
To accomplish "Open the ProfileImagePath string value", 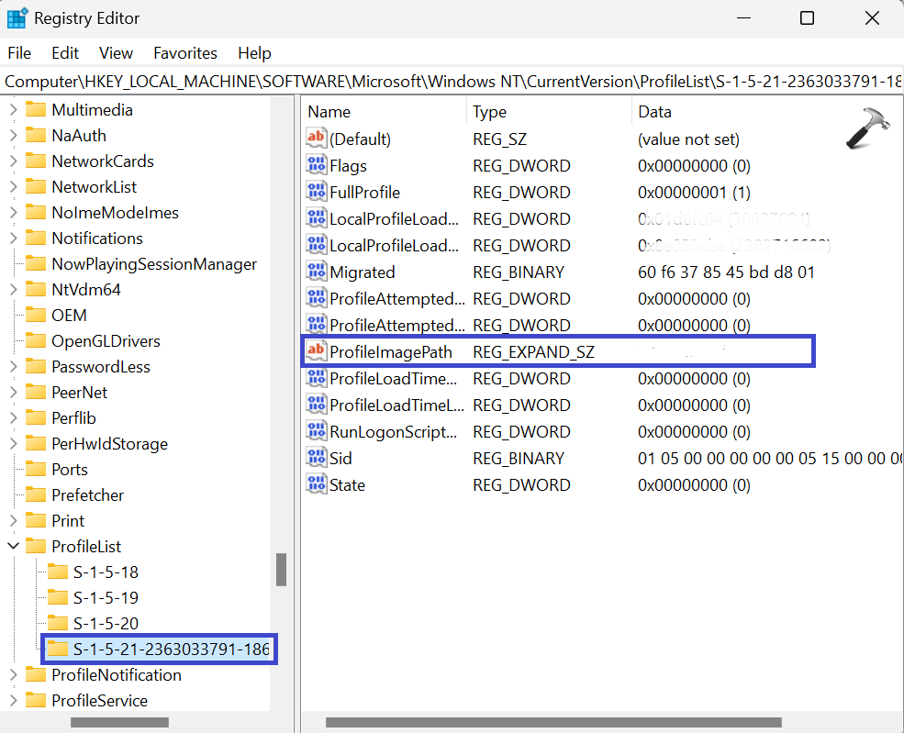I will 386,351.
